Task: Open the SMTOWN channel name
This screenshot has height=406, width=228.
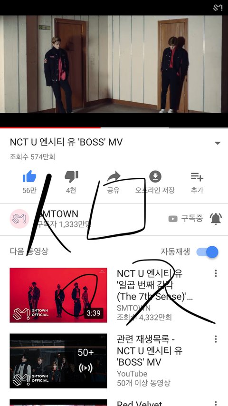Action: pyautogui.click(x=58, y=214)
